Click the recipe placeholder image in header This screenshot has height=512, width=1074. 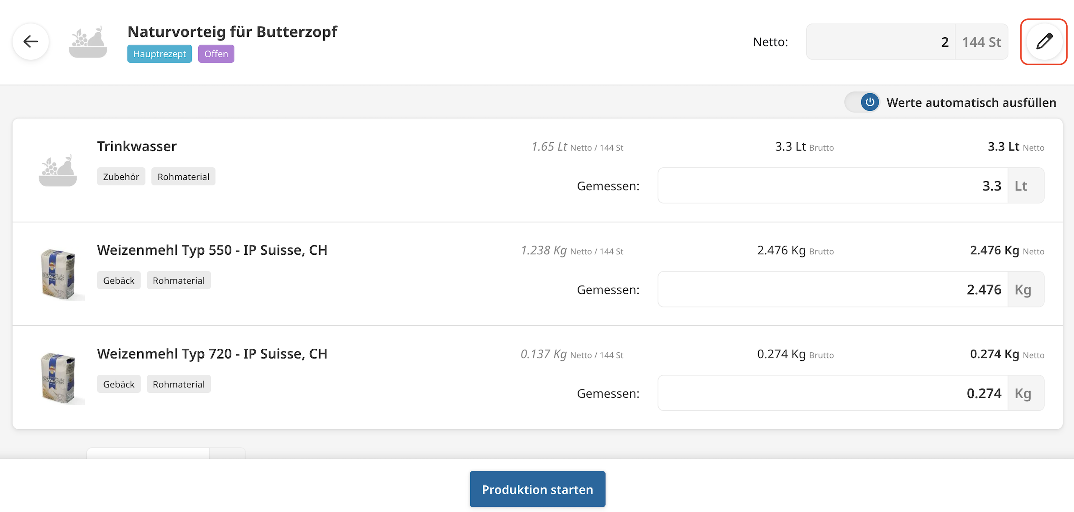(x=88, y=41)
